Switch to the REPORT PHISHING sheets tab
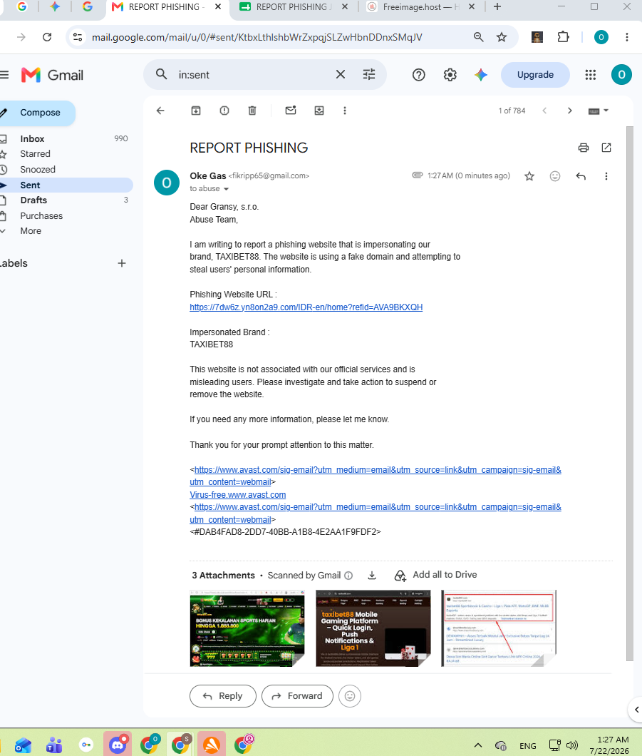Viewport: 642px width, 756px height. 294,7
